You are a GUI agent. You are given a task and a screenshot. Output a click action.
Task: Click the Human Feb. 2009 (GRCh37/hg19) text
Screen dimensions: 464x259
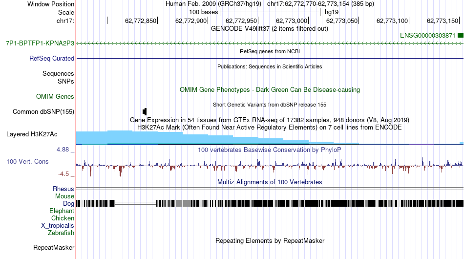pos(213,4)
